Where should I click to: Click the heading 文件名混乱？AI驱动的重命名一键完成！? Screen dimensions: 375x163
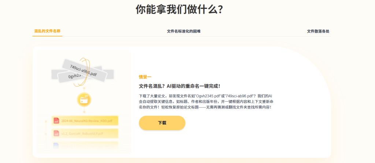tap(179, 86)
